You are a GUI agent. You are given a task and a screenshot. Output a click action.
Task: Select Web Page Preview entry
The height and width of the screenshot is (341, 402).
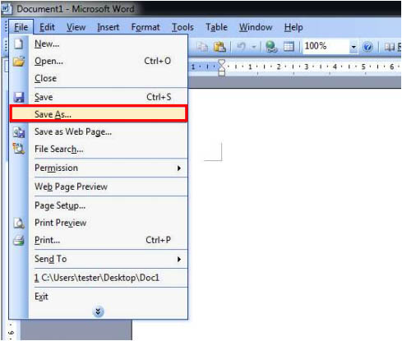click(x=99, y=187)
